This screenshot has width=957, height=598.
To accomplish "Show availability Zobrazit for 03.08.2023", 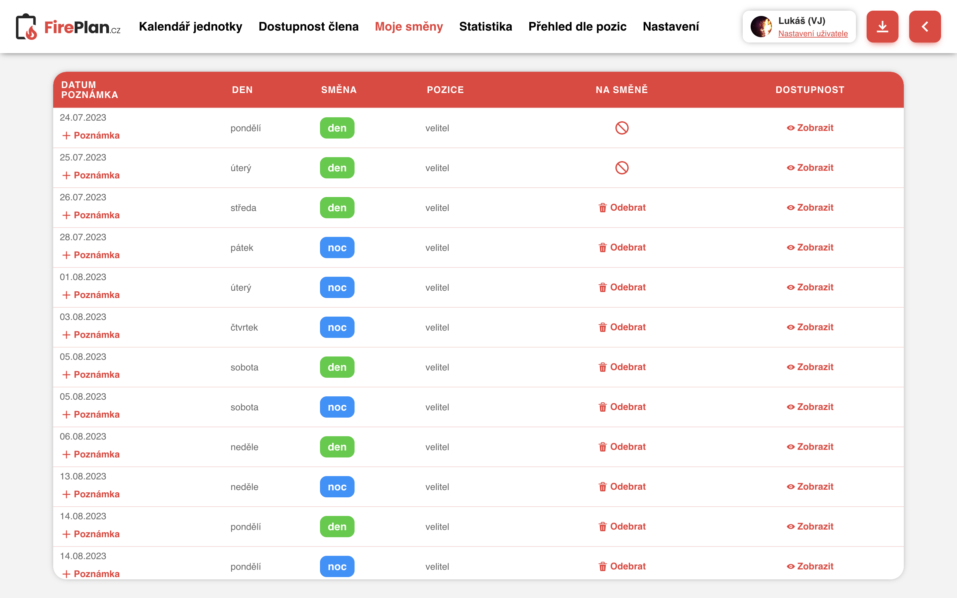I will pyautogui.click(x=810, y=328).
